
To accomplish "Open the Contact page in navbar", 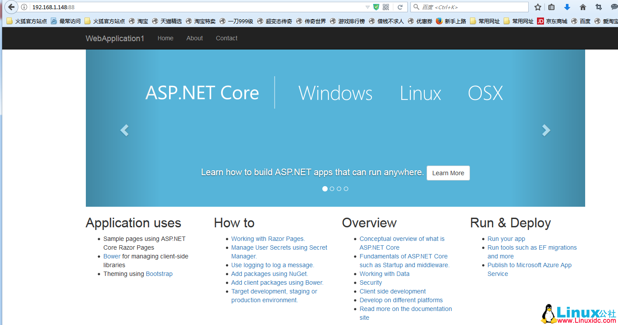I will 226,38.
